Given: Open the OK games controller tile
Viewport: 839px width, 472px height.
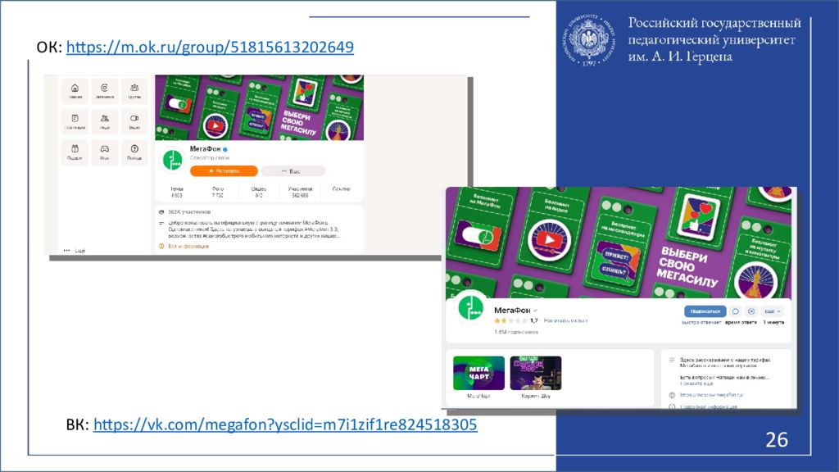Looking at the screenshot, I should click(x=104, y=152).
